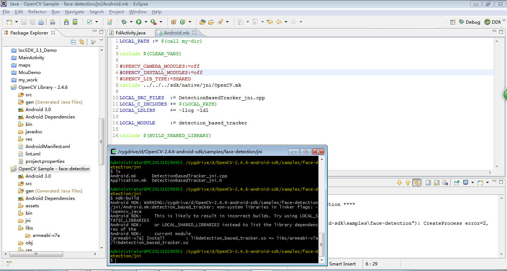Click the Smart Insert status bar field
The height and width of the screenshot is (271, 507).
[x=342, y=264]
